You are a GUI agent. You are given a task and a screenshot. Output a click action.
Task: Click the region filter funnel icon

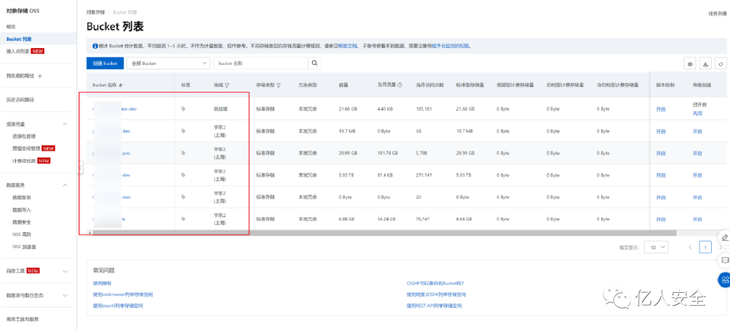(227, 86)
